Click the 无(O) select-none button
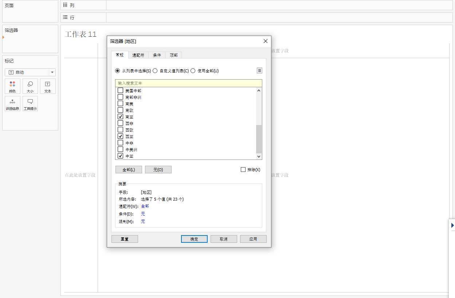This screenshot has width=455, height=298. click(158, 170)
